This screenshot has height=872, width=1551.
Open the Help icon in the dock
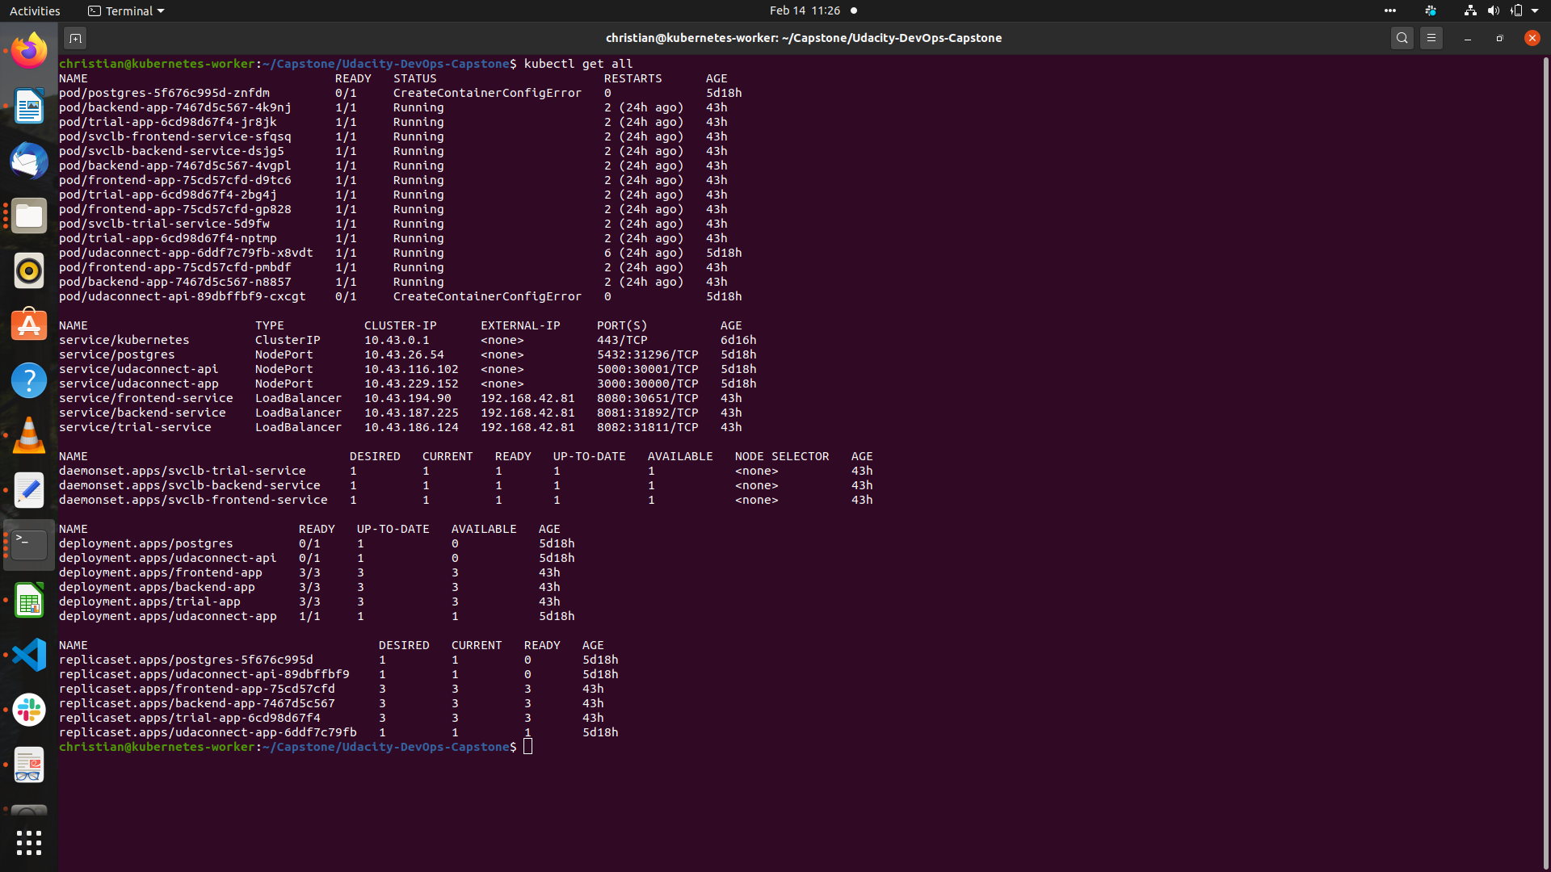29,380
